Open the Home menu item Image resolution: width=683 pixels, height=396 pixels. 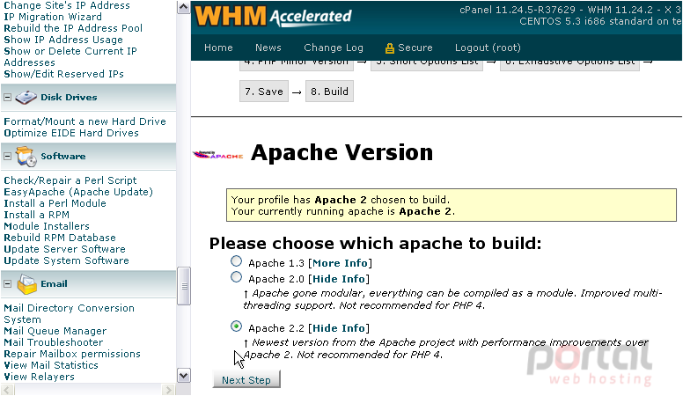[218, 48]
